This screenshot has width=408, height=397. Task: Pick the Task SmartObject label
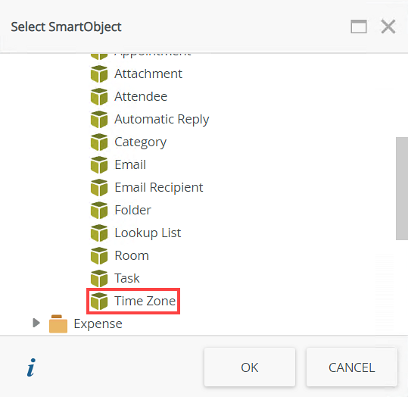coord(127,278)
